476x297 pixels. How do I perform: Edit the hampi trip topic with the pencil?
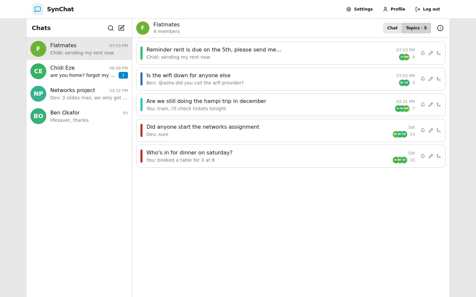tap(431, 105)
